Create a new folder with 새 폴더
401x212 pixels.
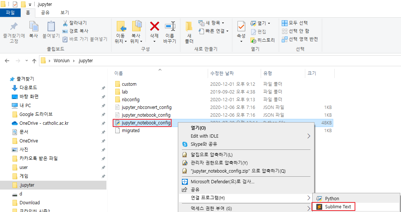click(189, 31)
